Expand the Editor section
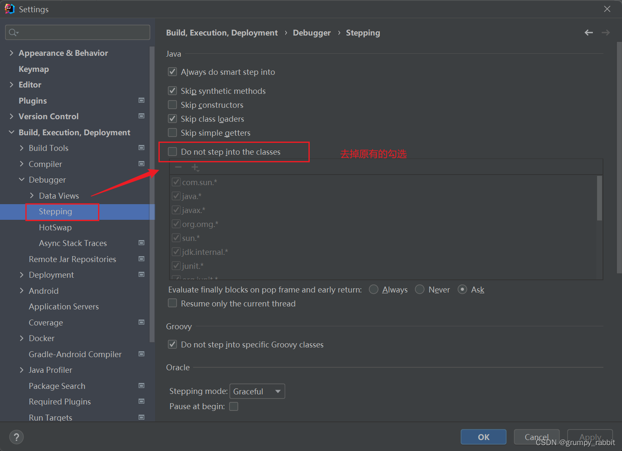This screenshot has width=622, height=451. pyautogui.click(x=11, y=85)
